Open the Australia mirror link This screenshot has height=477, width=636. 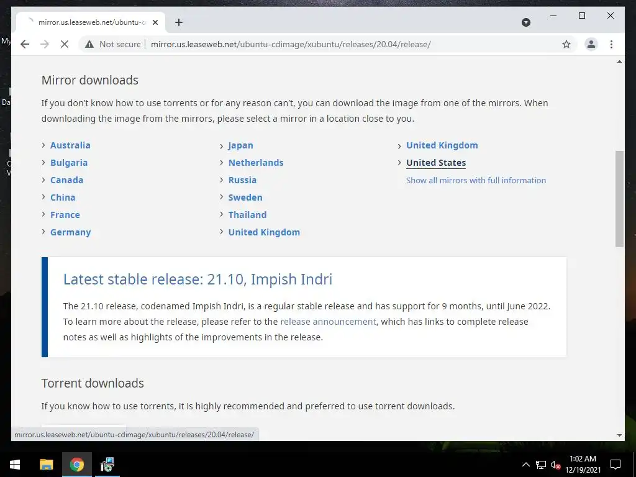(70, 145)
